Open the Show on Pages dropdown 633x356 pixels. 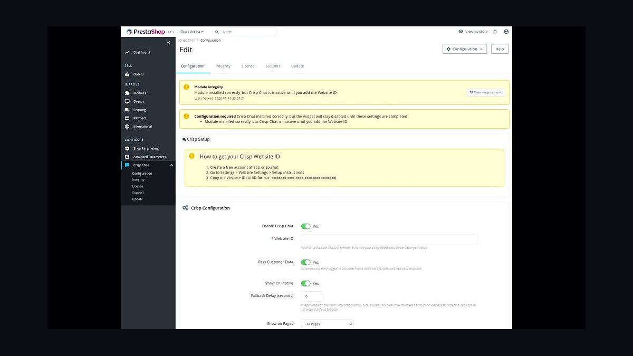coord(327,324)
